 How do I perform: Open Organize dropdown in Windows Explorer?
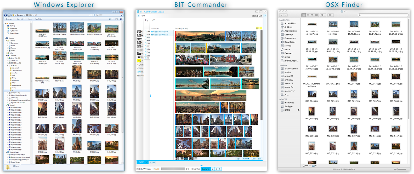9,19
